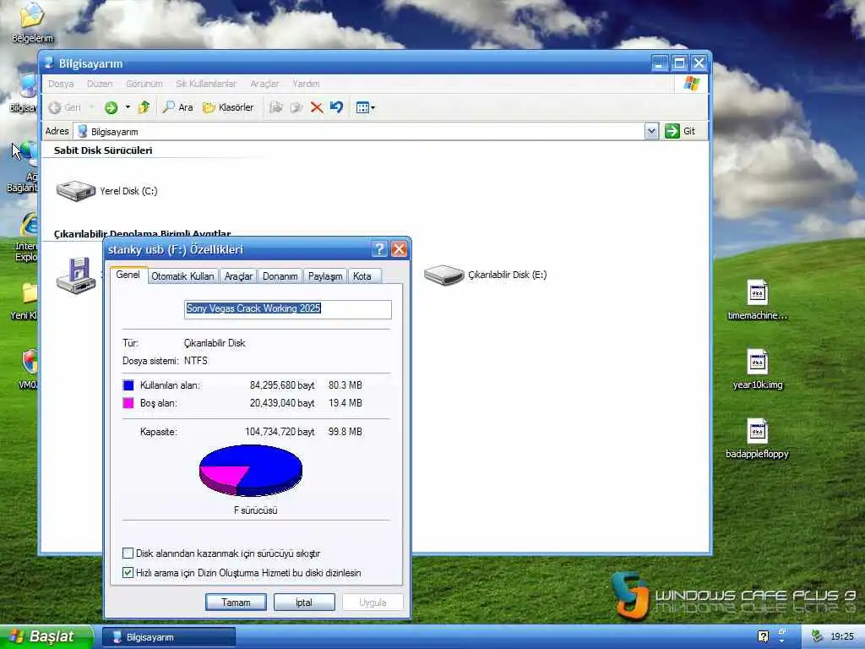Go up one folder level icon
The width and height of the screenshot is (865, 649).
coord(144,107)
